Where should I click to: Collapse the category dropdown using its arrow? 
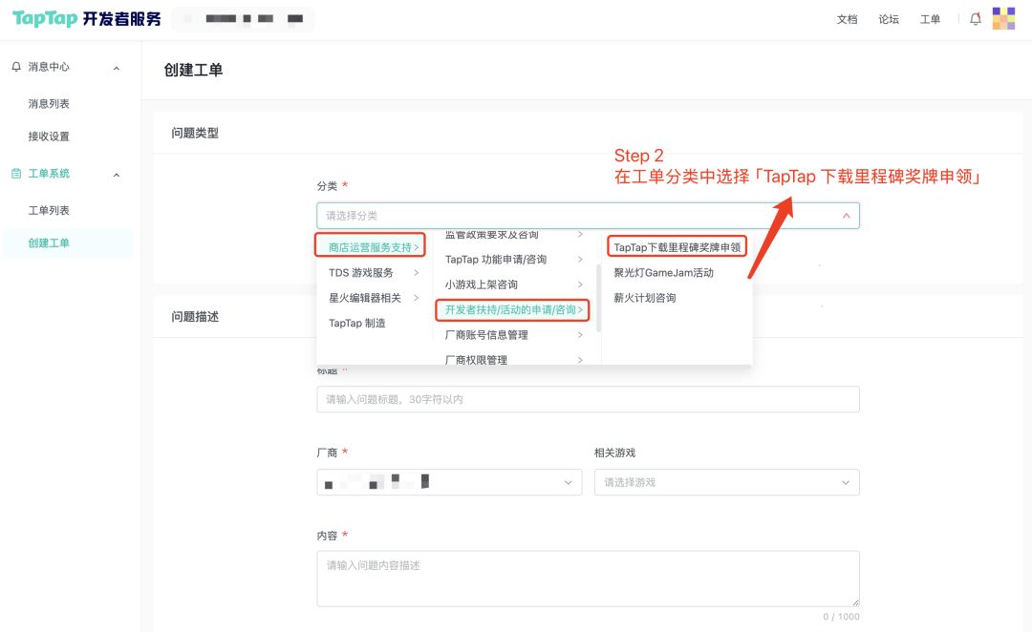coord(847,216)
